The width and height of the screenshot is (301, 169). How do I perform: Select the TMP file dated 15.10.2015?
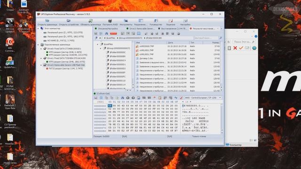pos(178,50)
